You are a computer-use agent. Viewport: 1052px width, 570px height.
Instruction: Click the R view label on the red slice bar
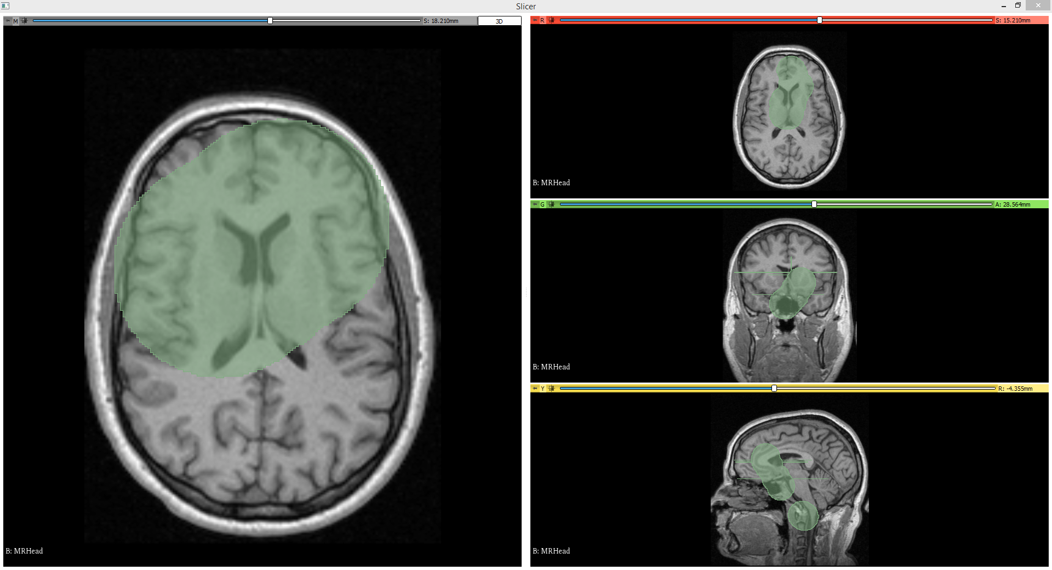click(542, 20)
